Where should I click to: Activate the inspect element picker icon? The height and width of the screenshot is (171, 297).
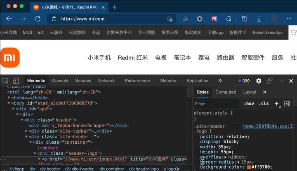coord(5,81)
